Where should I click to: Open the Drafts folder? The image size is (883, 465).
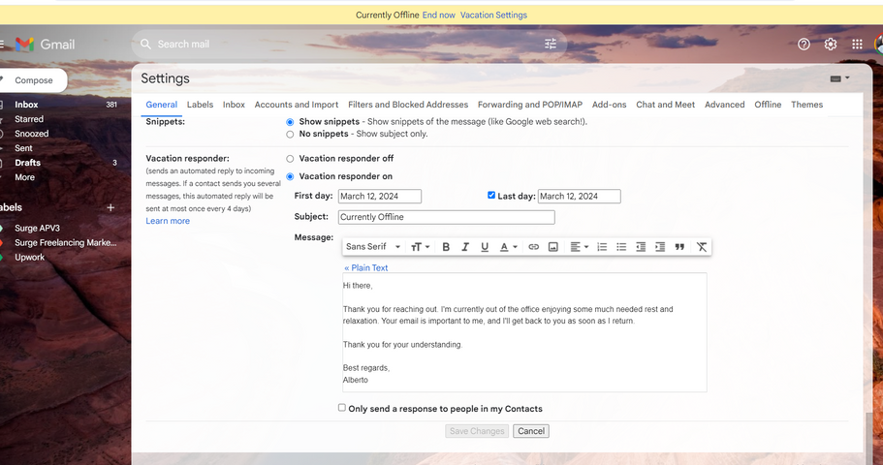pos(27,163)
